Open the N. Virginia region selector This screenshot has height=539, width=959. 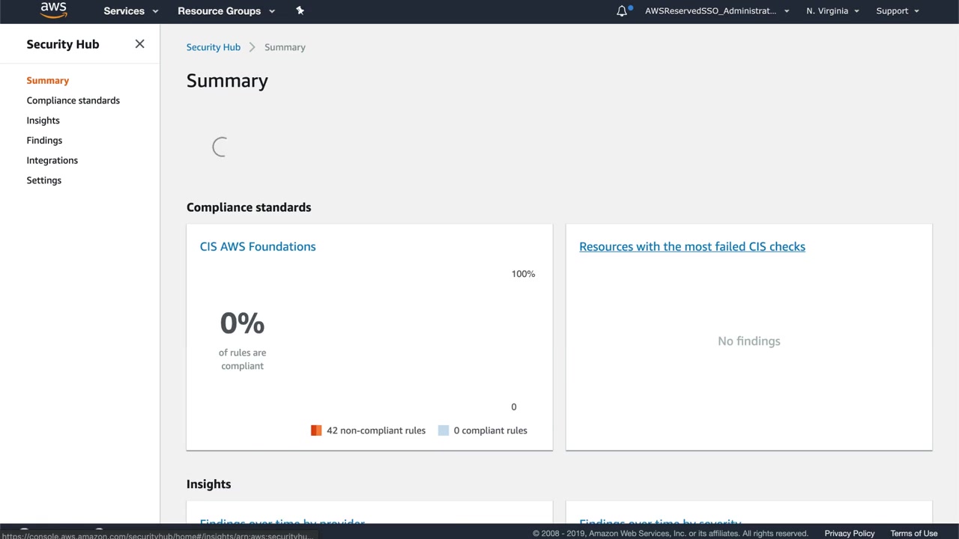coord(832,11)
